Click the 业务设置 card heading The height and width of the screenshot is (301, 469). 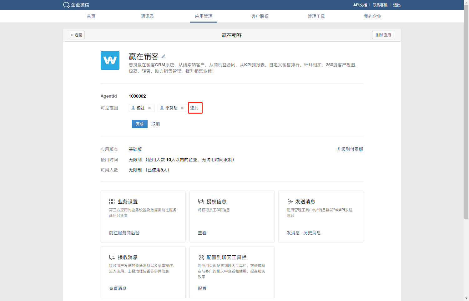tap(128, 202)
